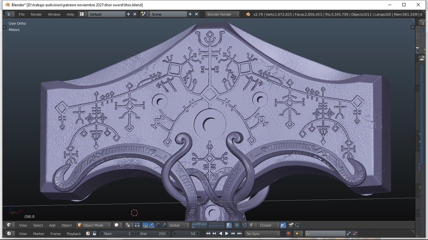Expand the tool shelf with the left plus

coord(4,27)
